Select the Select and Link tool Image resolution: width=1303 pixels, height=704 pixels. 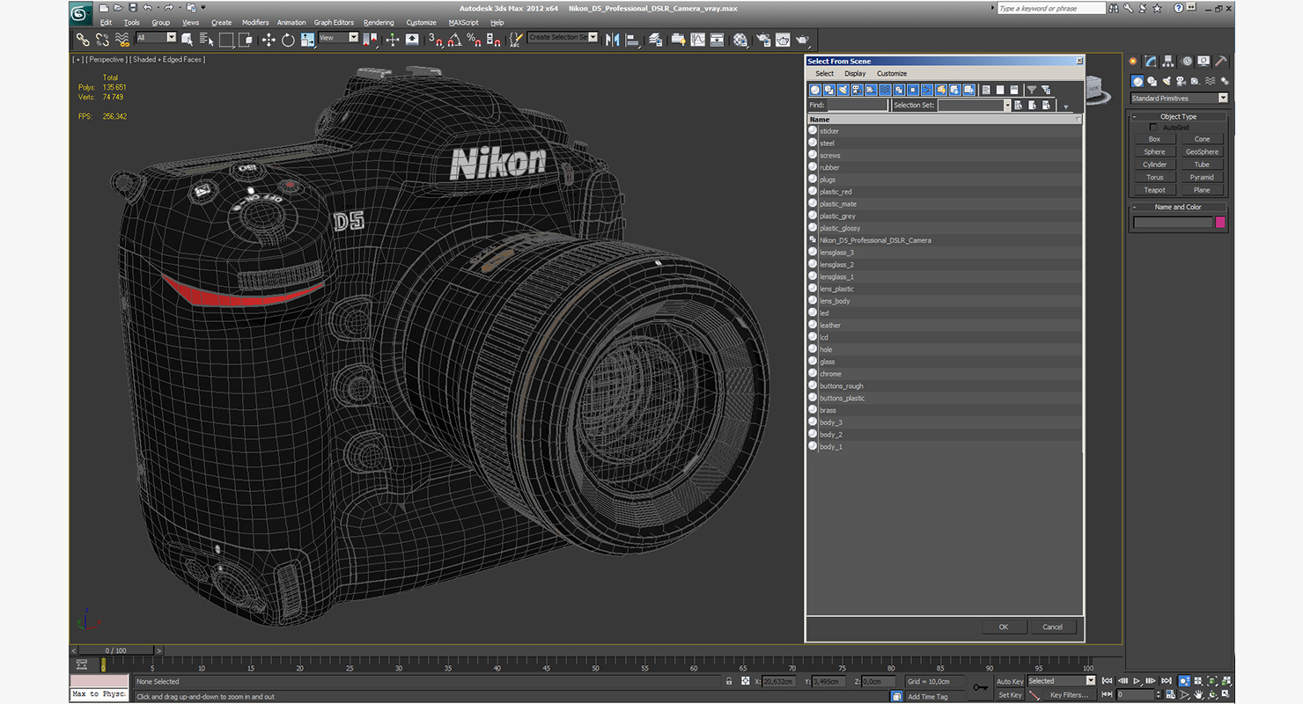[x=82, y=40]
